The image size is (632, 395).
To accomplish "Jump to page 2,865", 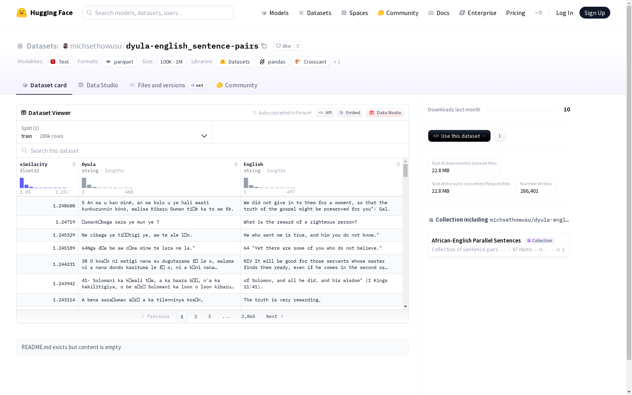I will (x=248, y=316).
